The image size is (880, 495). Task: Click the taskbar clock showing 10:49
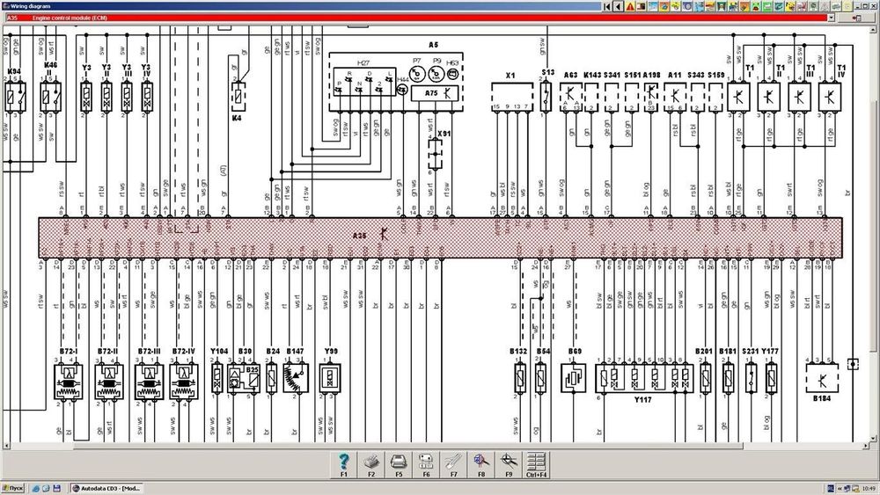869,488
